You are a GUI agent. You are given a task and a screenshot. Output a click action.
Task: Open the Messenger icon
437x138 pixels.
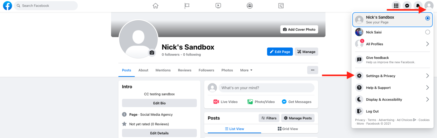(x=407, y=6)
